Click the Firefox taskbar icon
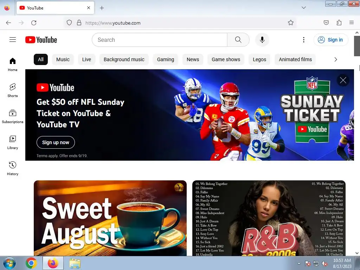The width and height of the screenshot is (360, 270). (x=53, y=263)
